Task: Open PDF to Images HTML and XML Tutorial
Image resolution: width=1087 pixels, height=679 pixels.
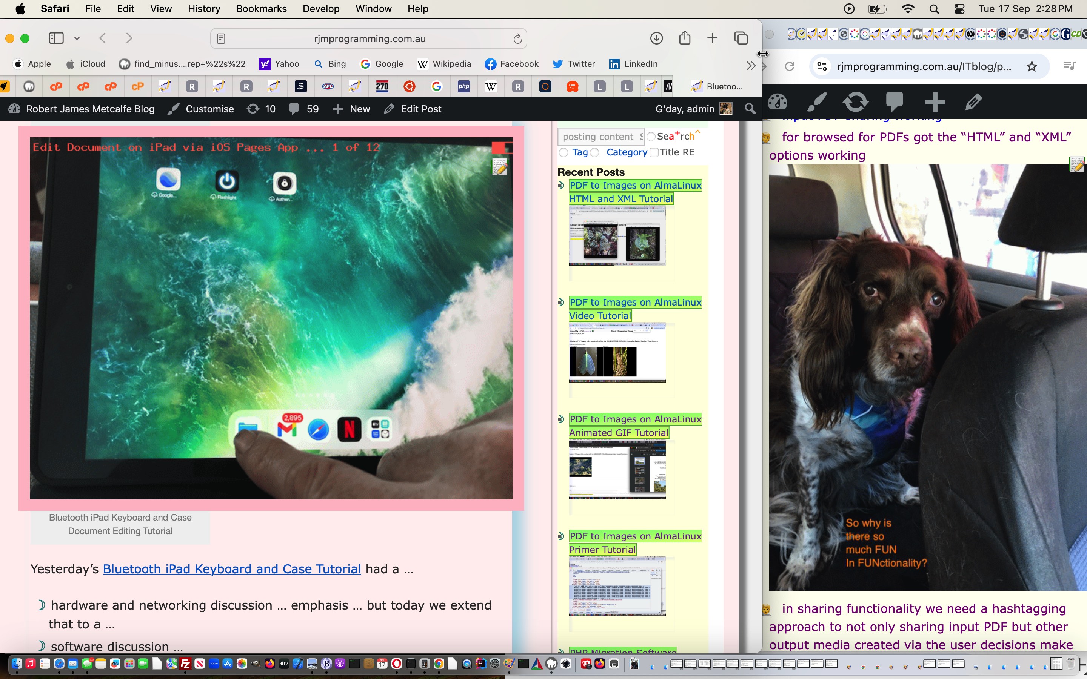Action: tap(635, 192)
